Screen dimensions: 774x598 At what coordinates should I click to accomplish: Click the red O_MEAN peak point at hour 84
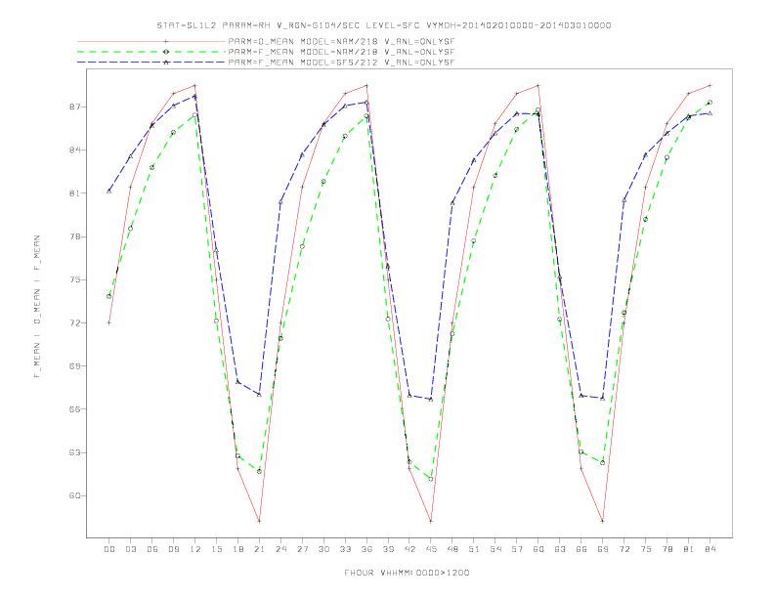point(709,85)
